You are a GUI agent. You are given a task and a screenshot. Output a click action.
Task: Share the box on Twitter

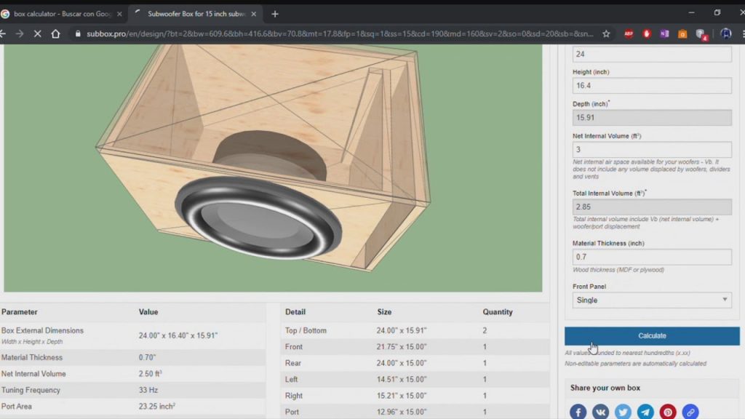coord(623,412)
